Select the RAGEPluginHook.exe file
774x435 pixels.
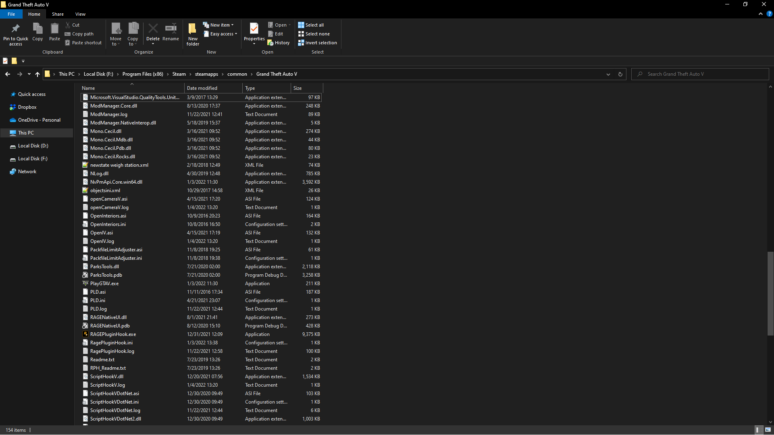(113, 334)
